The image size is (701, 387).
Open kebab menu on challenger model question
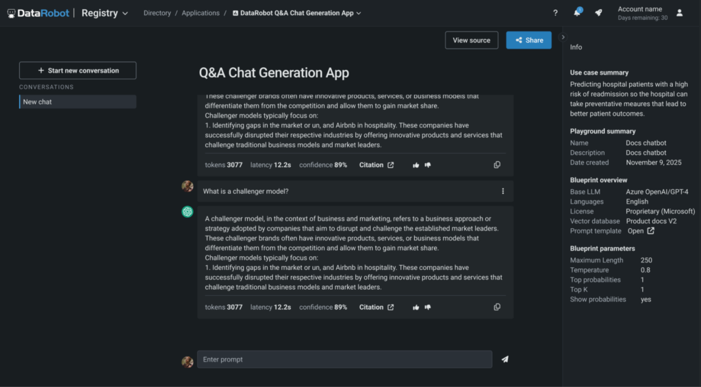502,191
